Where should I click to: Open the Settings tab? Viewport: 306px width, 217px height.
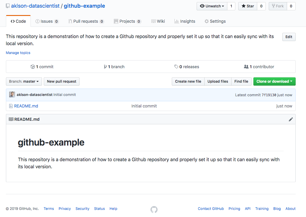pos(215,21)
